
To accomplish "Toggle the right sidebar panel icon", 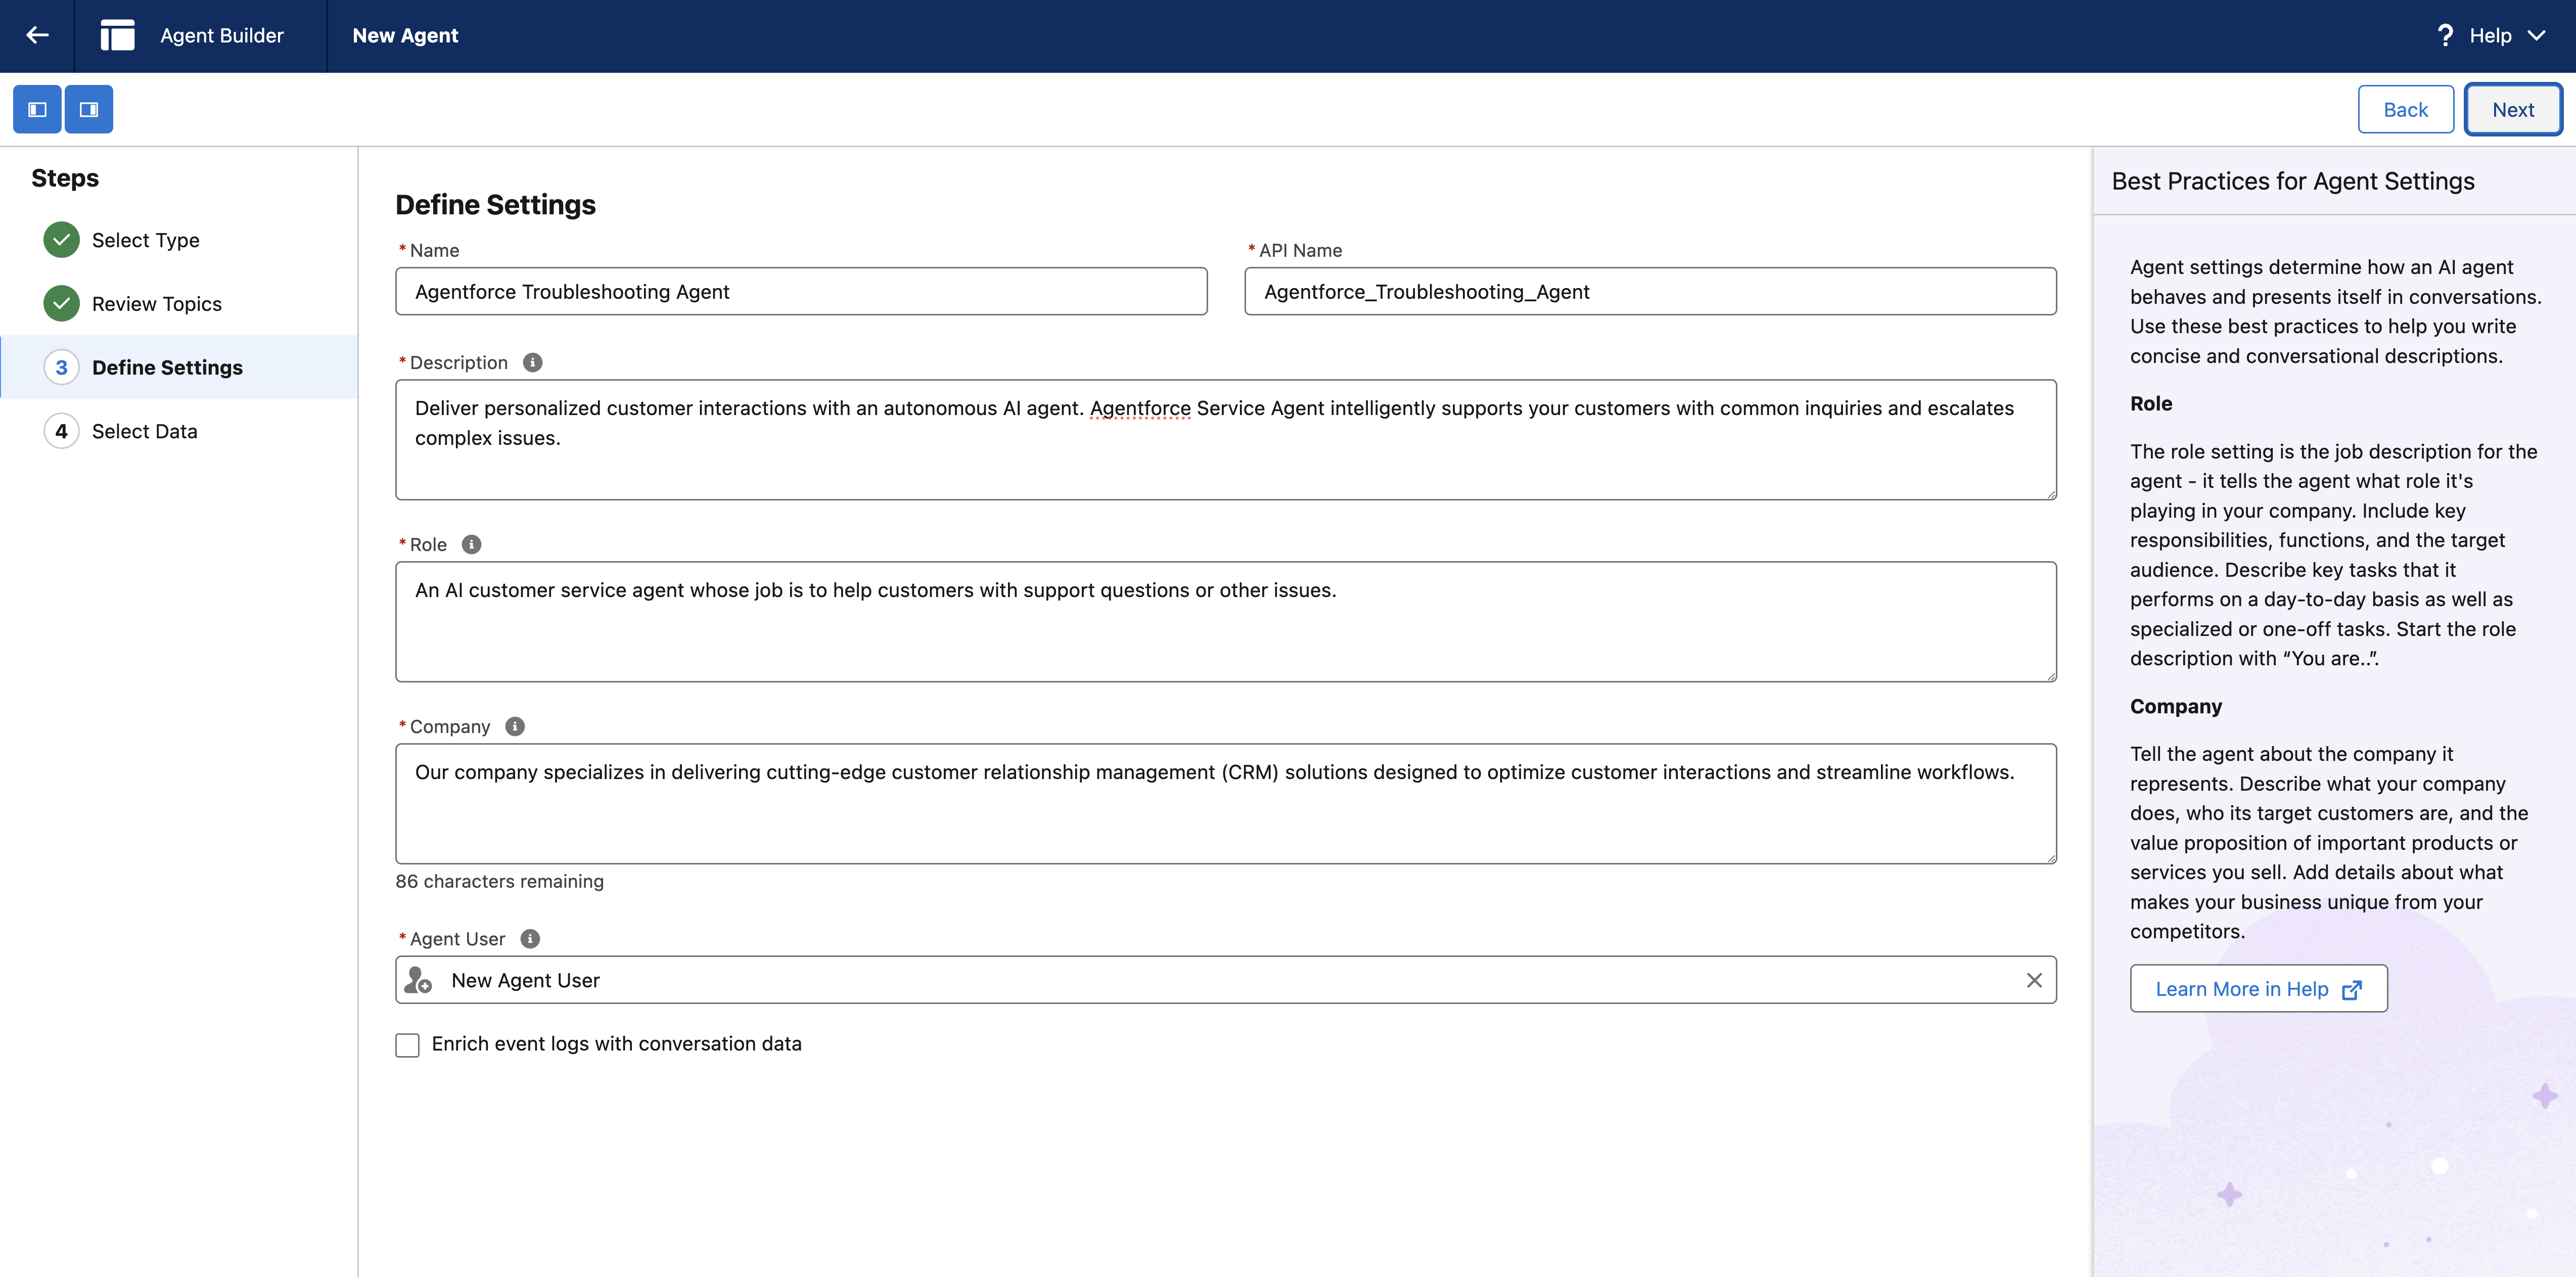I will (89, 109).
